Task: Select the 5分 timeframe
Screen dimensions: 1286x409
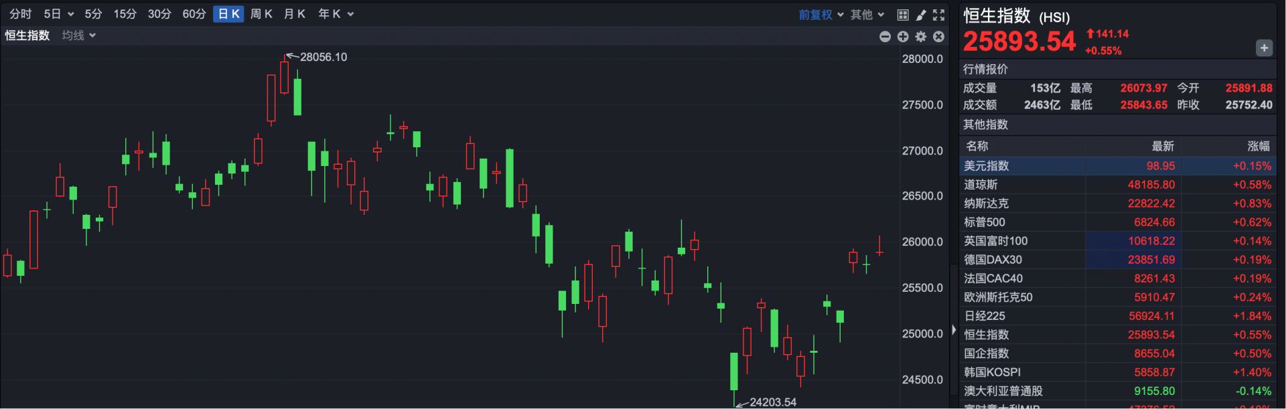Action: [94, 14]
